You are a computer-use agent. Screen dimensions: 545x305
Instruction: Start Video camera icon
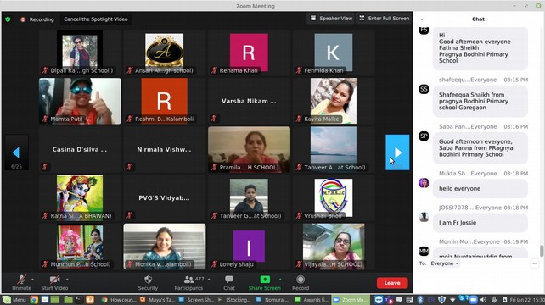click(54, 280)
